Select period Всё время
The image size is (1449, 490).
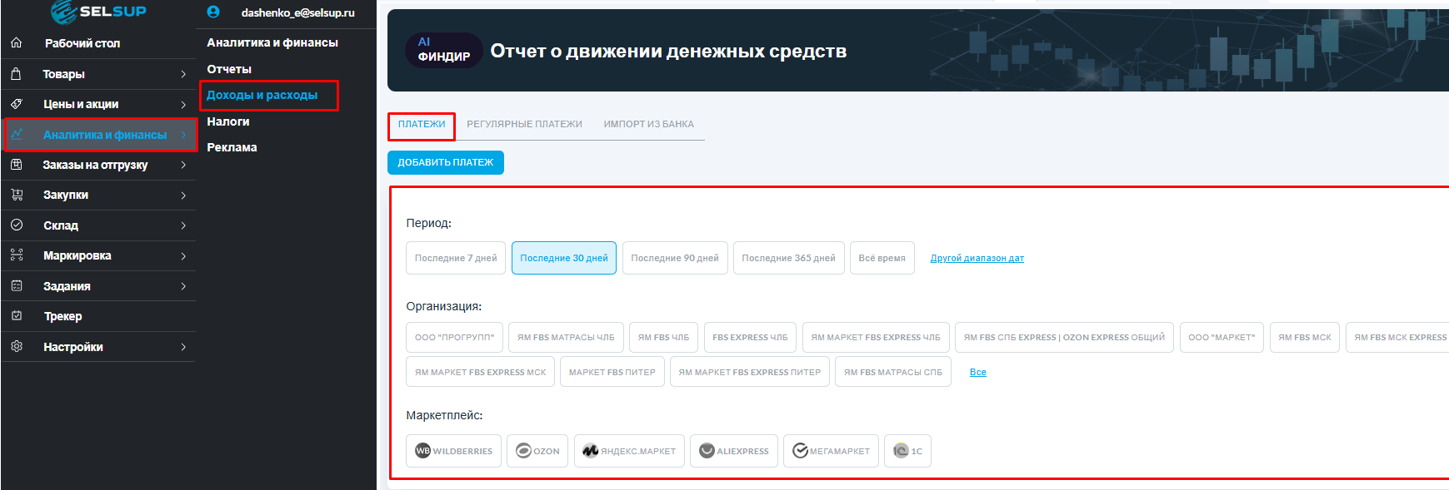tap(882, 258)
